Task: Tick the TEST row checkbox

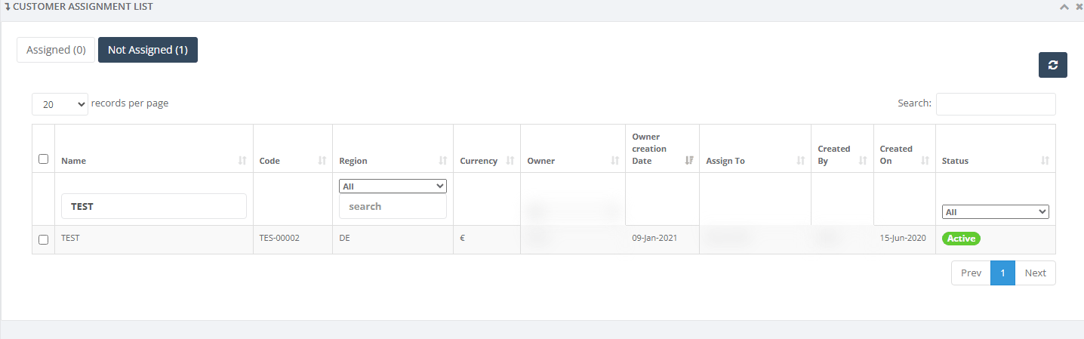Action: point(43,239)
